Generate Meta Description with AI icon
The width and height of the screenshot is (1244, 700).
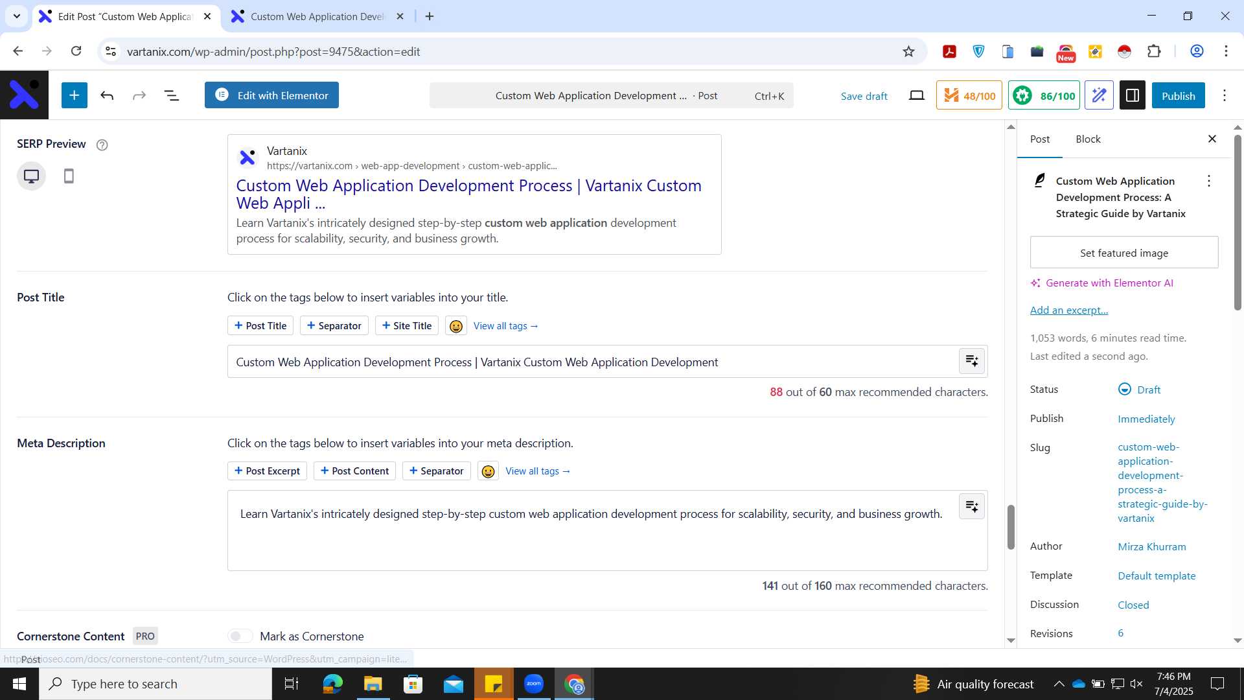point(972,506)
